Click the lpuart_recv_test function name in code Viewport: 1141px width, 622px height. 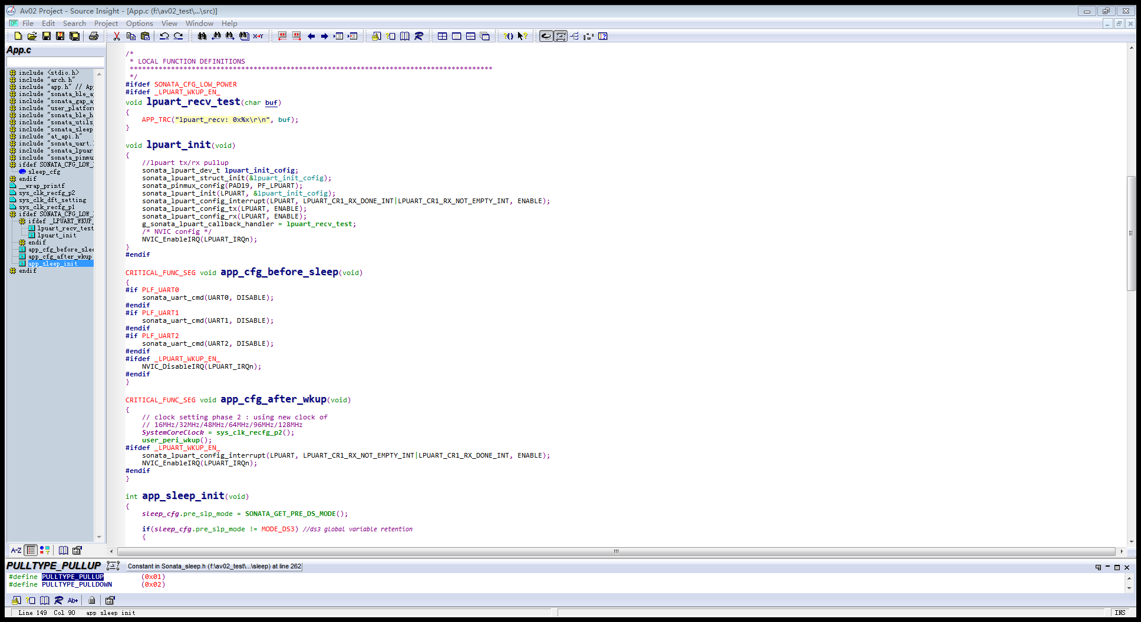193,102
